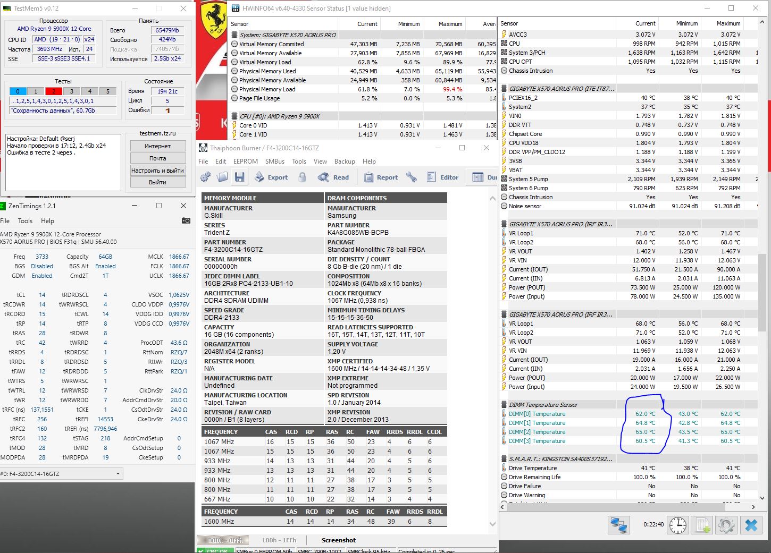771x553 pixels.
Task: Click inside the TestMem5 log text box
Action: click(x=63, y=162)
